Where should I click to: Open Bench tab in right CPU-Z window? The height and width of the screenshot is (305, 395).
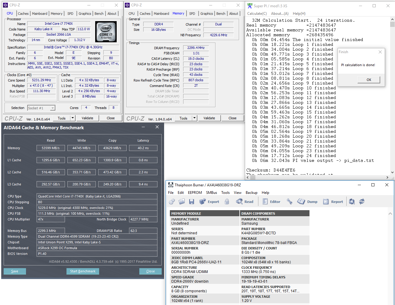coord(221,14)
